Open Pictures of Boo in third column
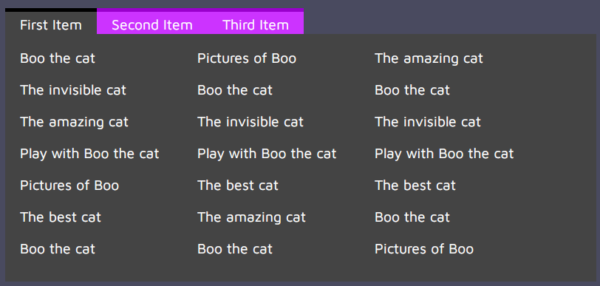This screenshot has width=600, height=286. pos(424,249)
